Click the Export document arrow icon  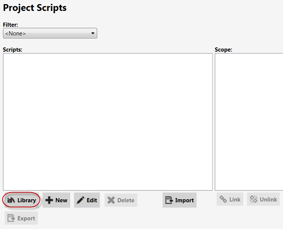coord(11,218)
